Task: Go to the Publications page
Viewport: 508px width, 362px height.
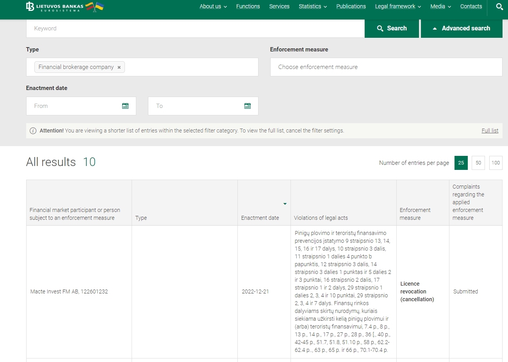Action: pos(351,7)
